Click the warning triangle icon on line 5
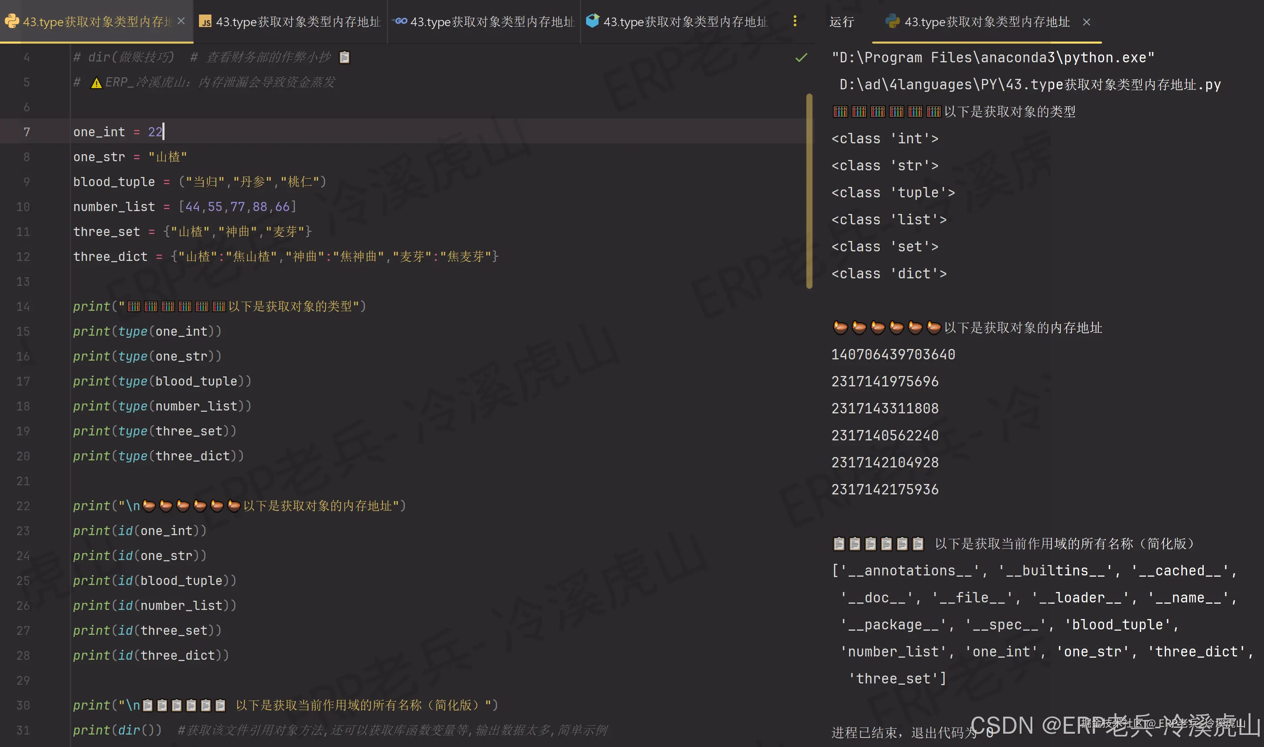The image size is (1264, 747). [96, 83]
